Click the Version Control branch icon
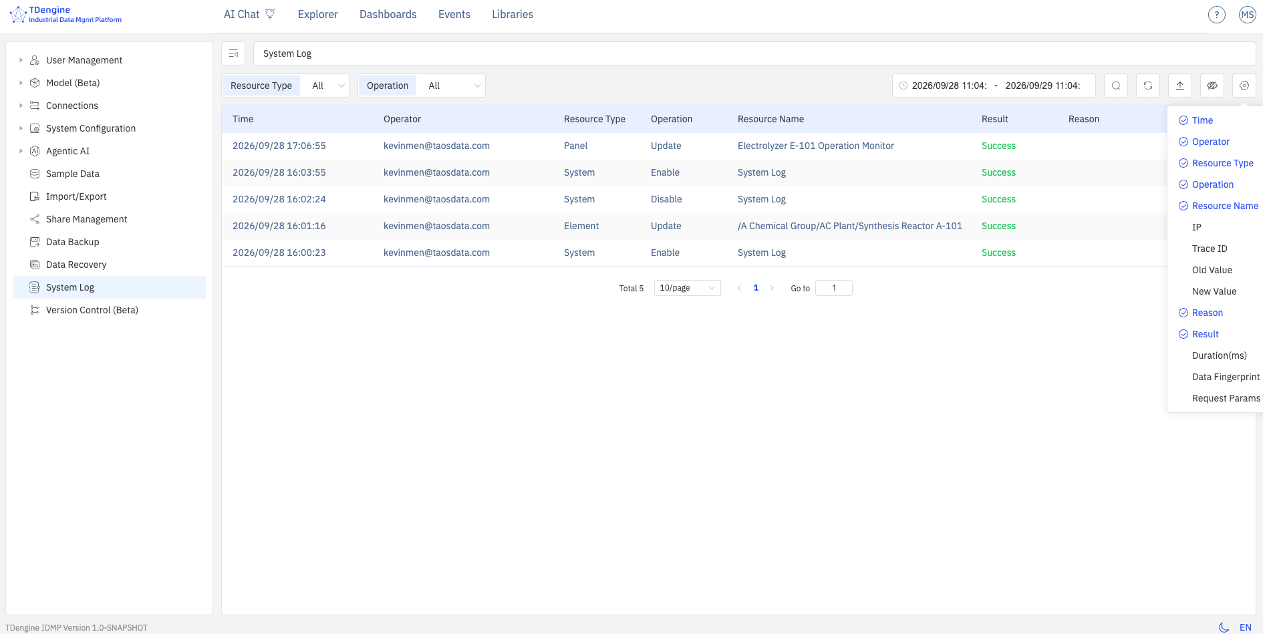Viewport: 1263px width, 634px height. pos(35,310)
